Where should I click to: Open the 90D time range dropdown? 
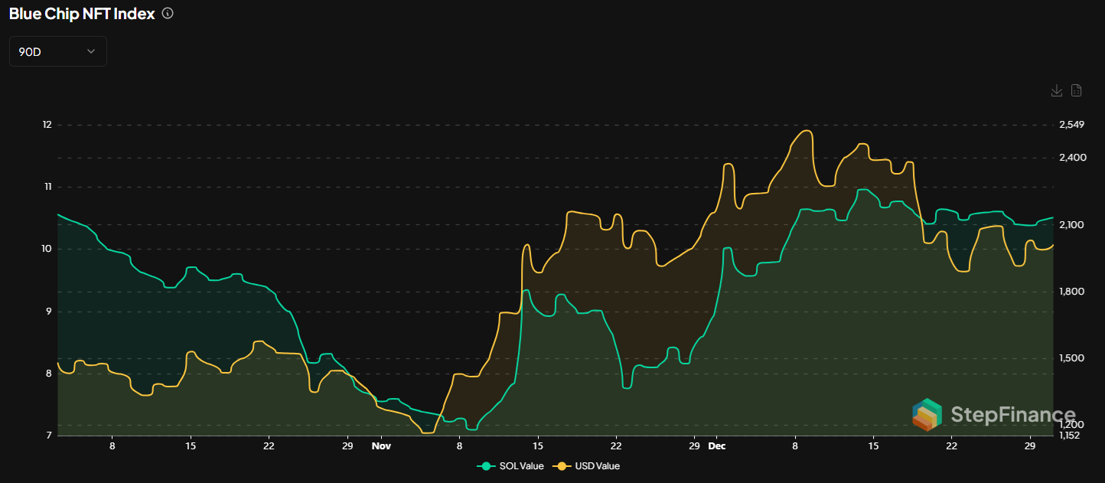[57, 51]
